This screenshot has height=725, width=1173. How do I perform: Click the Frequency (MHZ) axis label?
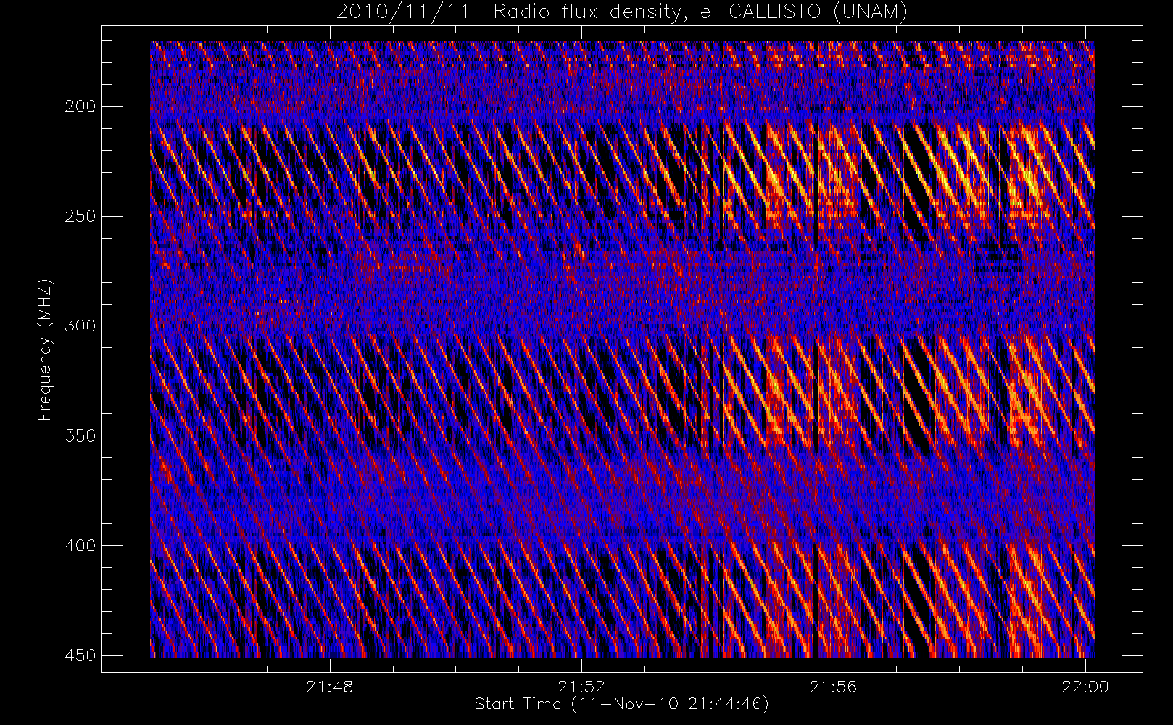tap(45, 349)
